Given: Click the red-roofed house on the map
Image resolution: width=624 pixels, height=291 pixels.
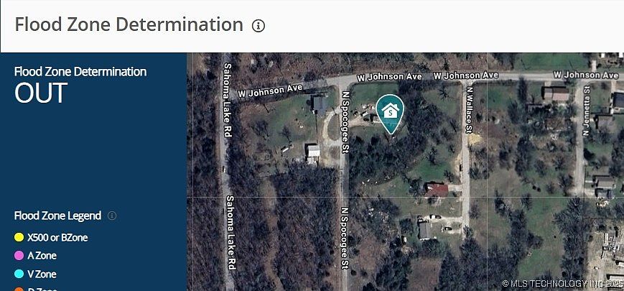Looking at the screenshot, I should tap(436, 190).
